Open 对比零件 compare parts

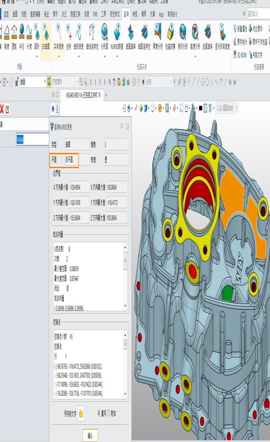coord(256,28)
